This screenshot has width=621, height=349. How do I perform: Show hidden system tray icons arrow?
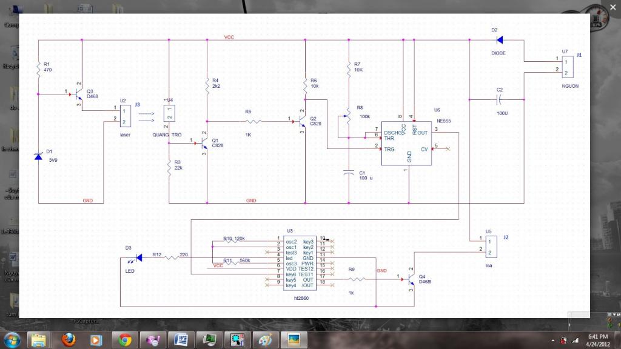553,341
